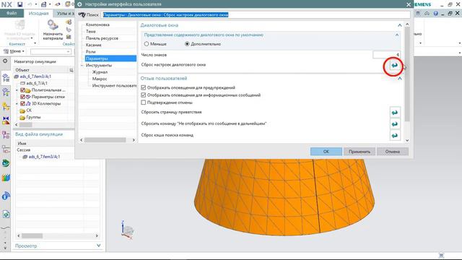Click the Число знаков input field
462x260 pixels.
coord(386,55)
